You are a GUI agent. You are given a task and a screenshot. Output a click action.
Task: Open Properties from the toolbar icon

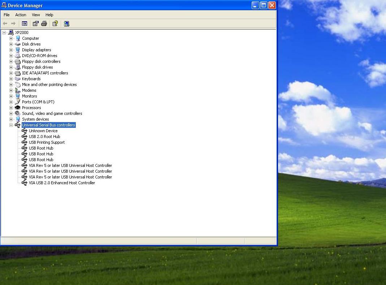(x=35, y=23)
